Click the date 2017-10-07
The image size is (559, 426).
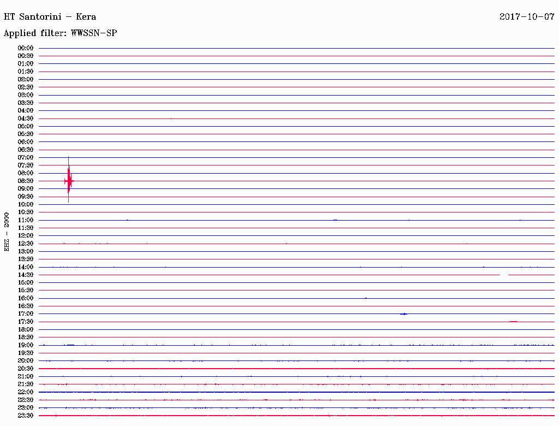coord(527,17)
